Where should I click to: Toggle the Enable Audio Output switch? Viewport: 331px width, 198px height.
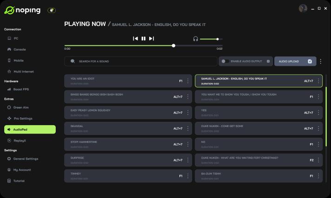pyautogui.click(x=225, y=61)
